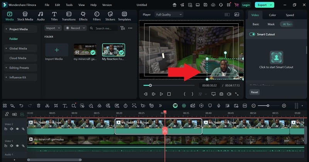Open the Tools menu
This screenshot has height=162, width=309.
click(69, 5)
